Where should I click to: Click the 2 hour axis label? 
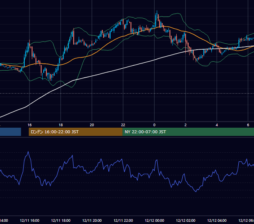(186, 125)
